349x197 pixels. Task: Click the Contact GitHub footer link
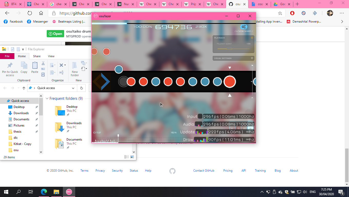[x=204, y=171]
